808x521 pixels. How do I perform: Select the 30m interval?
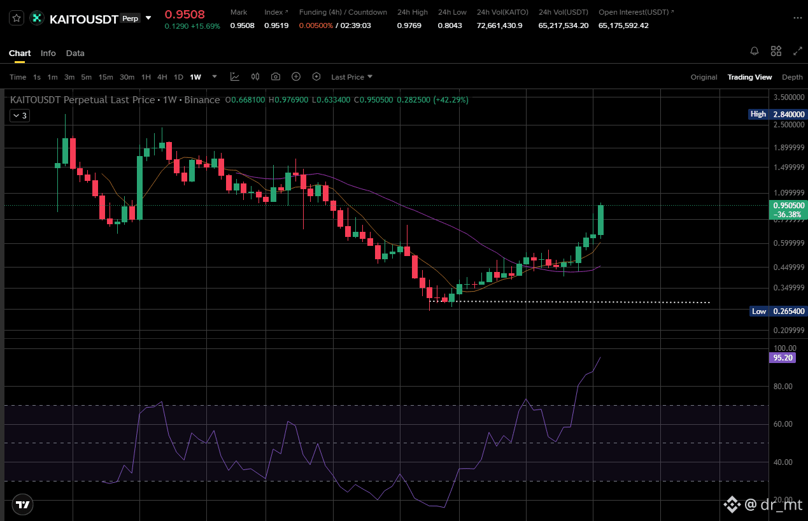pyautogui.click(x=127, y=77)
